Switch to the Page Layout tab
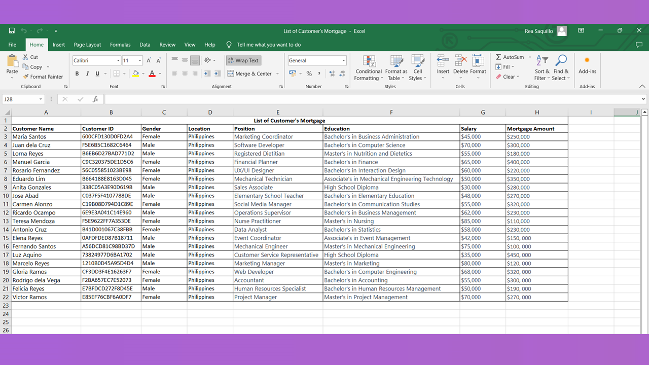This screenshot has height=365, width=649. [x=87, y=45]
